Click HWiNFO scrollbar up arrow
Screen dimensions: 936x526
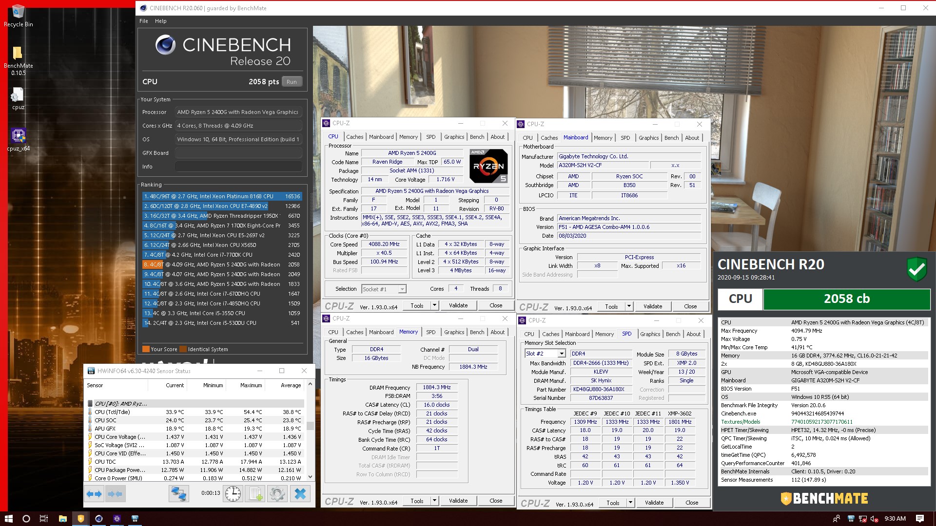[310, 384]
